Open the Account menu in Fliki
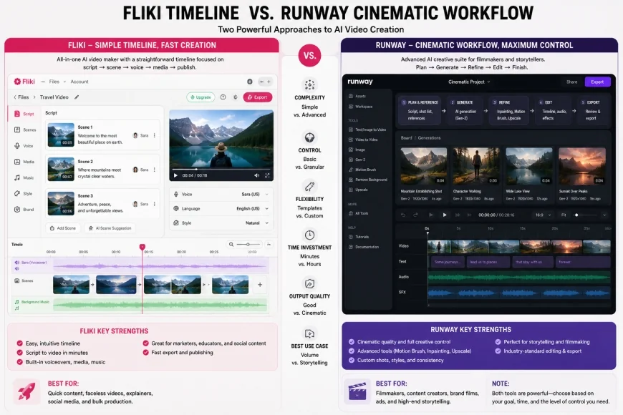 pyautogui.click(x=79, y=82)
